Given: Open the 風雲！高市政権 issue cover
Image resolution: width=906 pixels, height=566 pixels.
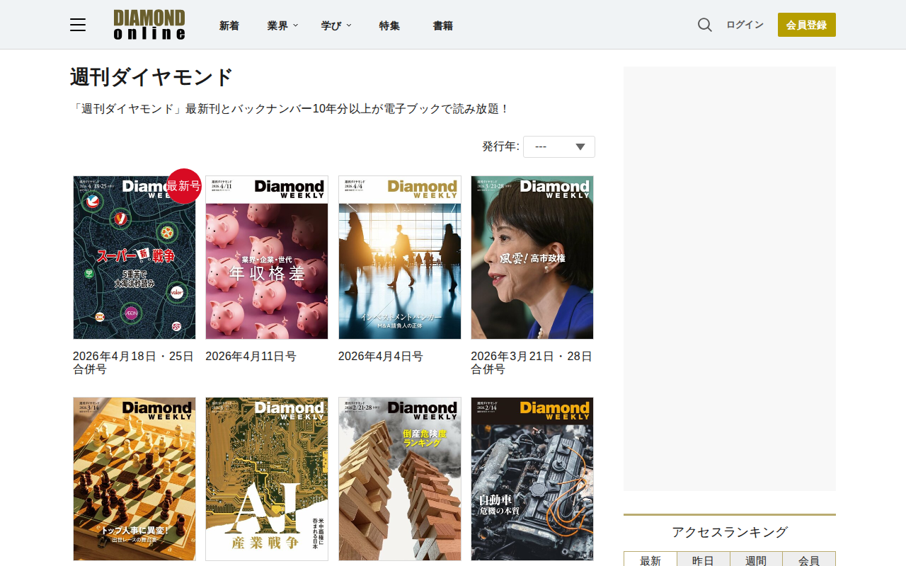Looking at the screenshot, I should click(532, 258).
